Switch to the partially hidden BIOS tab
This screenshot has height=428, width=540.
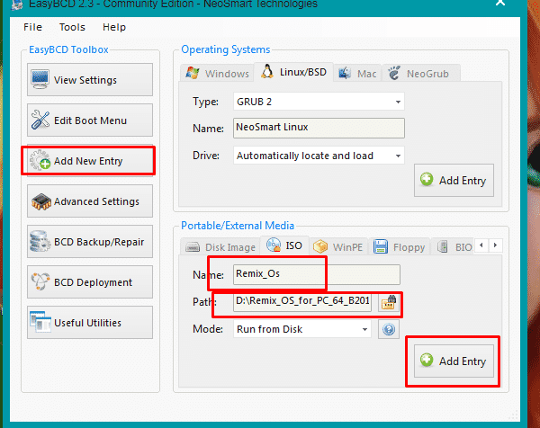click(x=454, y=247)
